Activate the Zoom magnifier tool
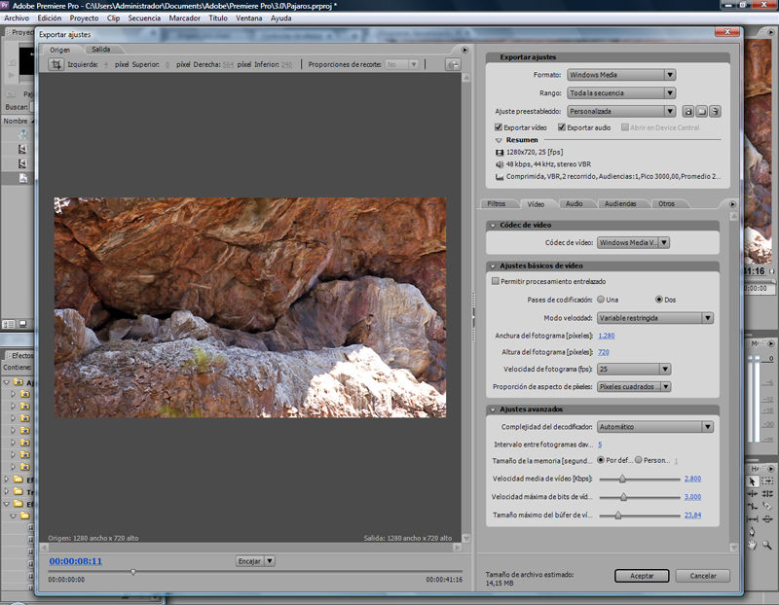This screenshot has height=605, width=779. (767, 545)
